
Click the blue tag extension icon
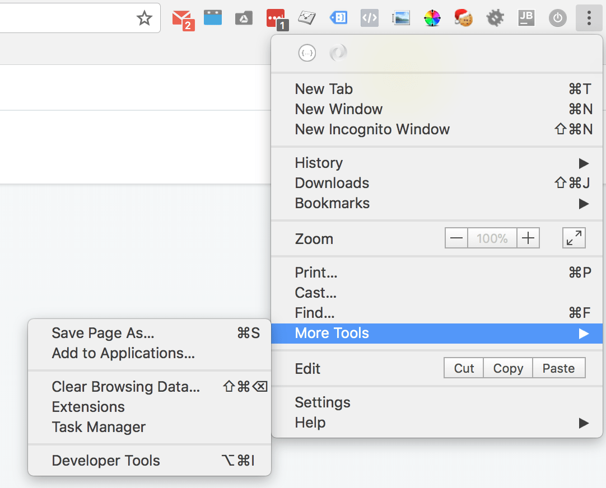338,18
